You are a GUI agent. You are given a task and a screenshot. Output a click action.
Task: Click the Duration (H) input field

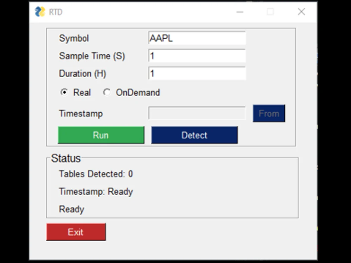pos(197,73)
